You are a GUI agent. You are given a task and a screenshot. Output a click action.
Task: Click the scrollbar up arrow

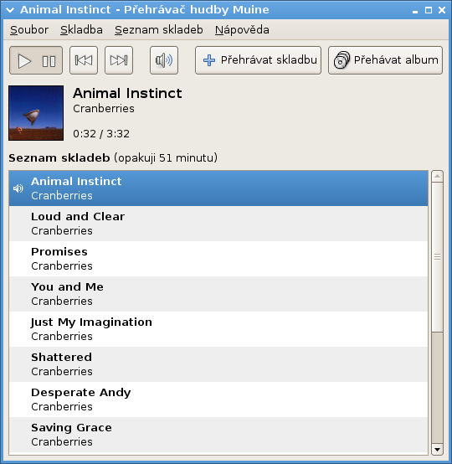(437, 177)
